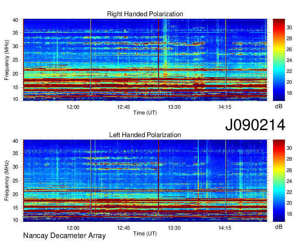Click the 10 MHz tick label on the top plot
This screenshot has height=241, width=297.
pos(15,99)
